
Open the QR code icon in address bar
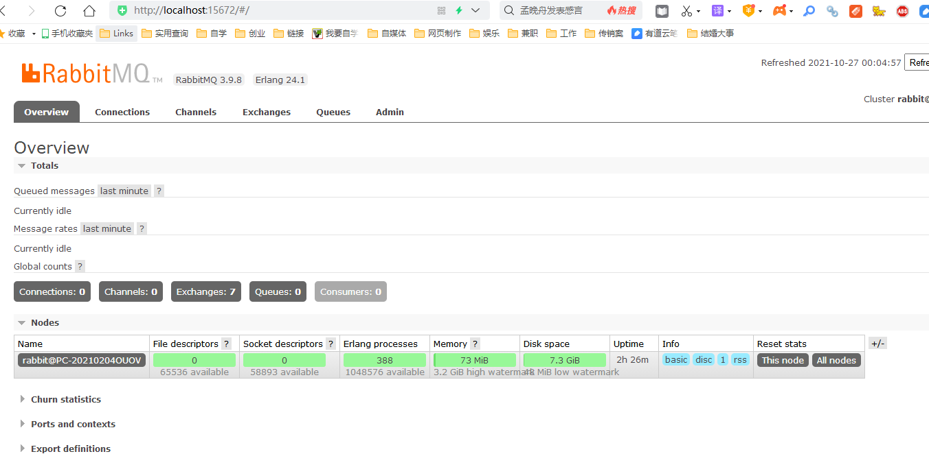click(441, 10)
